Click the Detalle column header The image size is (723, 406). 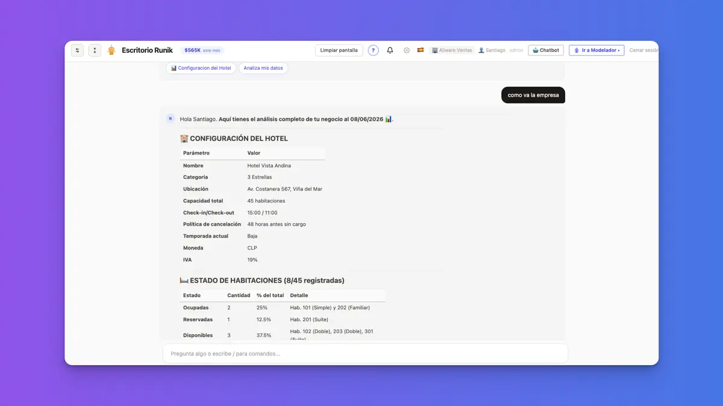tap(299, 295)
